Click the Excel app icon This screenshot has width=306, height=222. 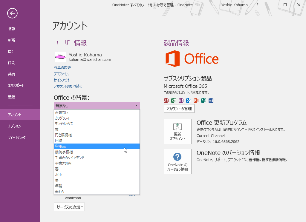[x=174, y=101]
